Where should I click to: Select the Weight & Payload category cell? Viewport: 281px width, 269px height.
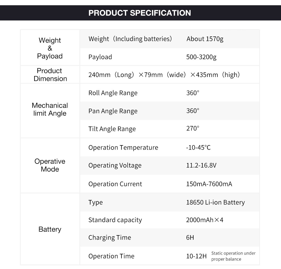click(50, 48)
